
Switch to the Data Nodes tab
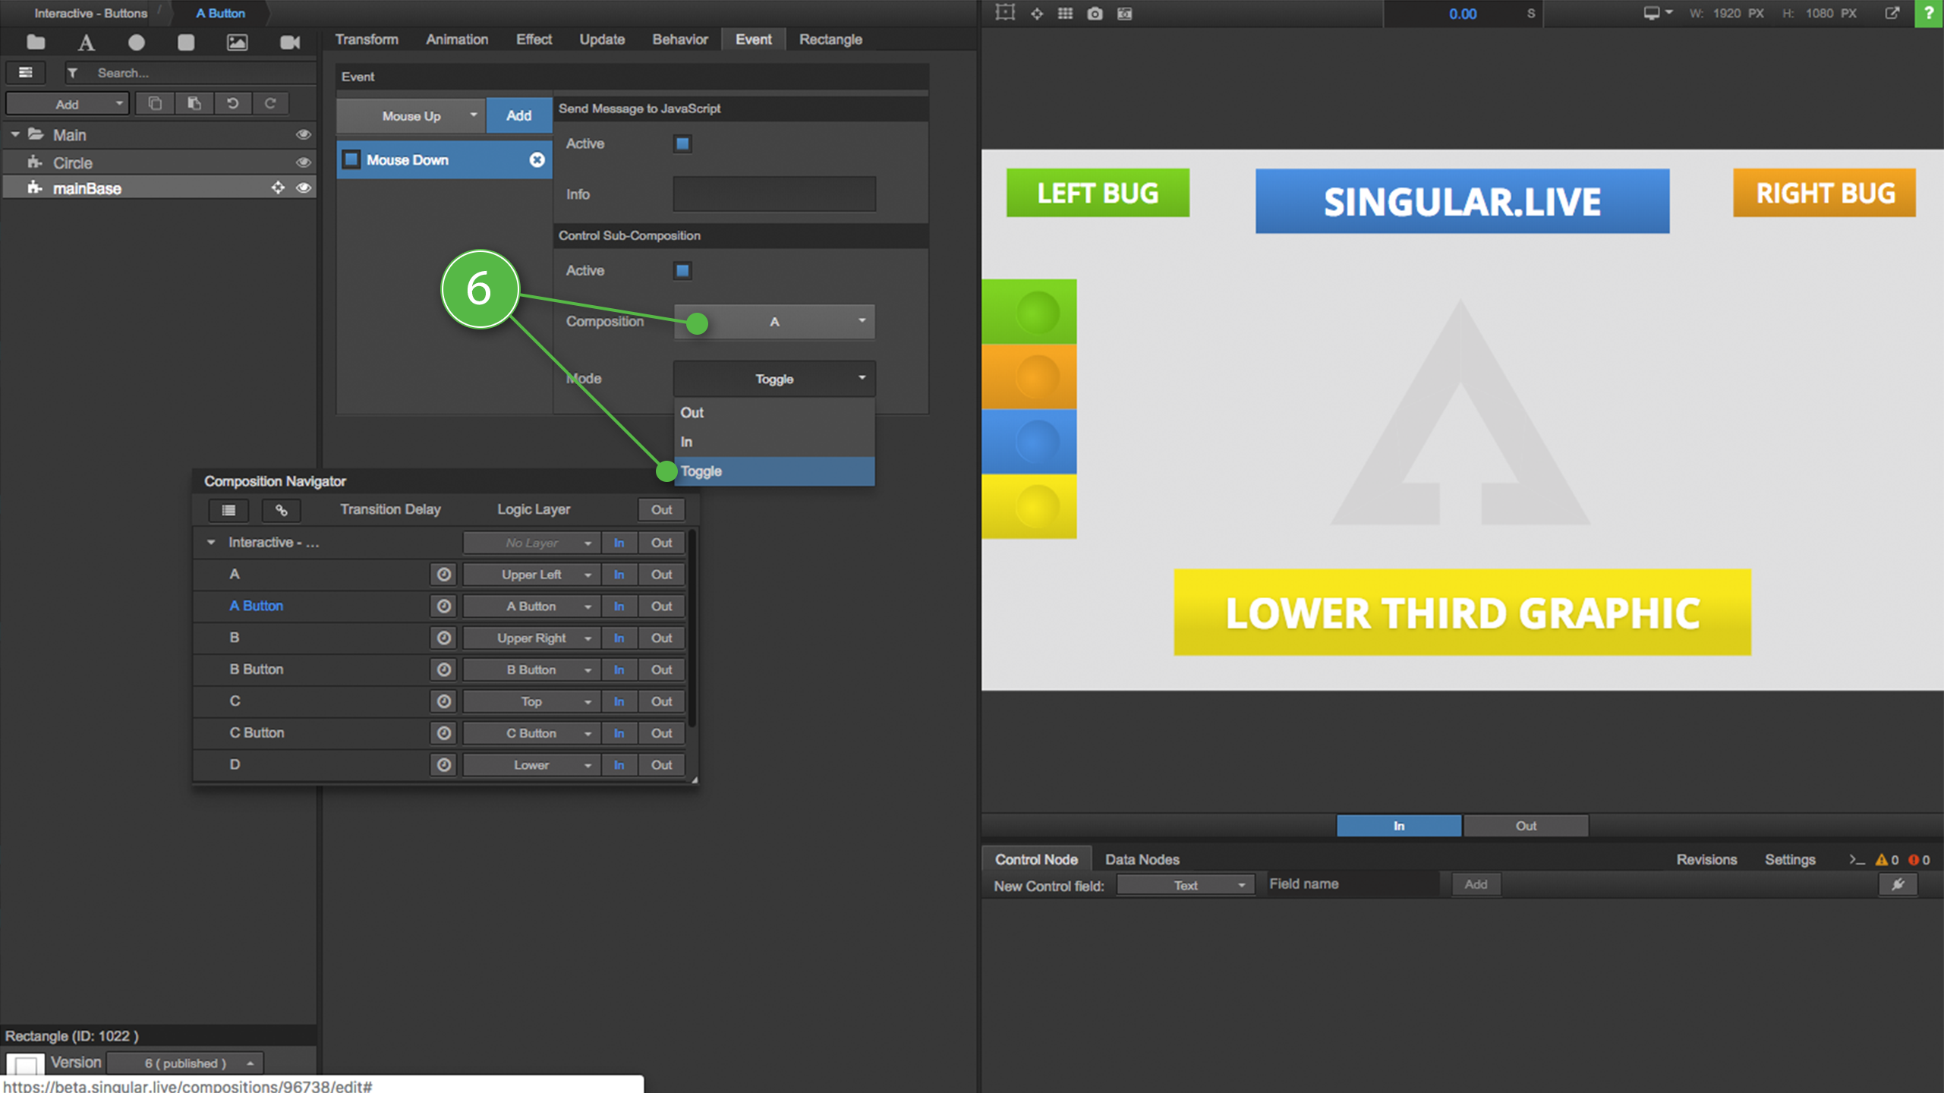click(1142, 859)
